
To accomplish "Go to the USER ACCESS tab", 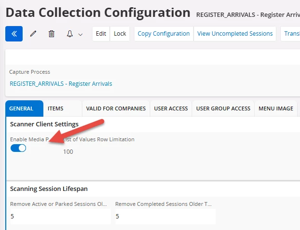I will point(171,108).
